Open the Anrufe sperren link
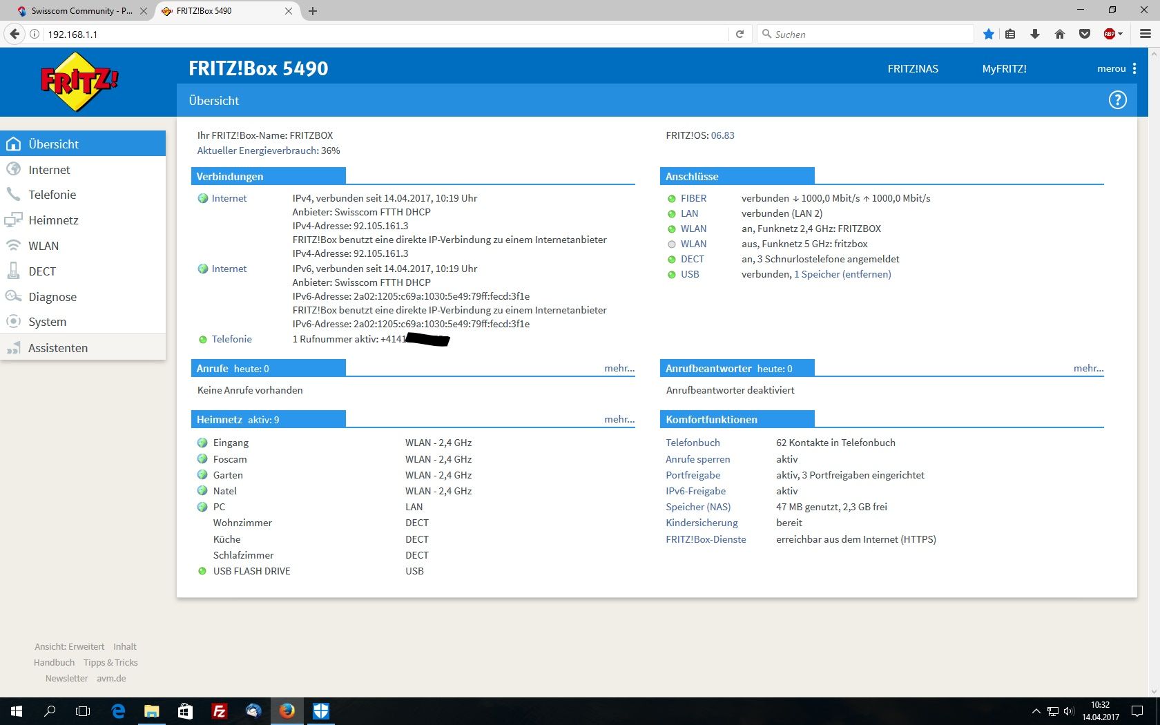Image resolution: width=1160 pixels, height=725 pixels. (698, 459)
